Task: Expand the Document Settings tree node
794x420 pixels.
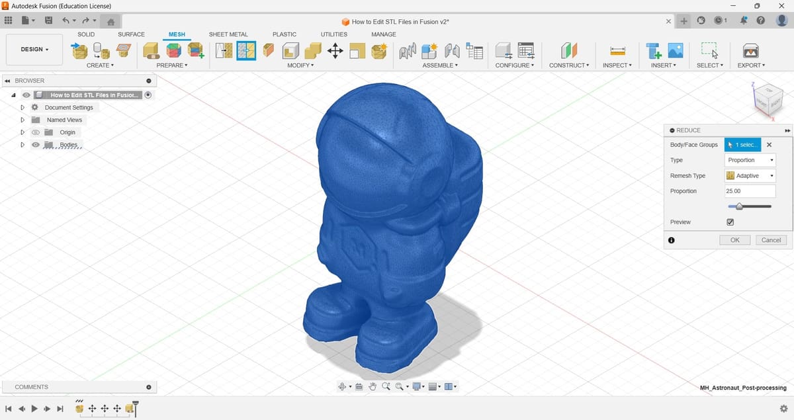Action: [x=22, y=107]
